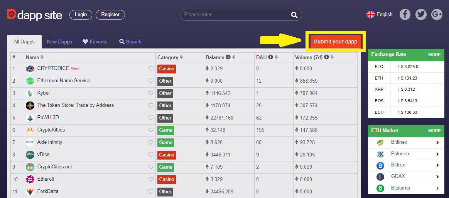Open the CryptoKitties dapp name link
Screen dimensions: 449x198
point(51,130)
